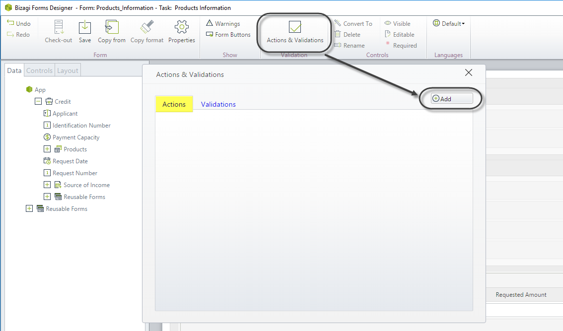Click the Add button in the dialog
563x331 pixels.
point(452,99)
